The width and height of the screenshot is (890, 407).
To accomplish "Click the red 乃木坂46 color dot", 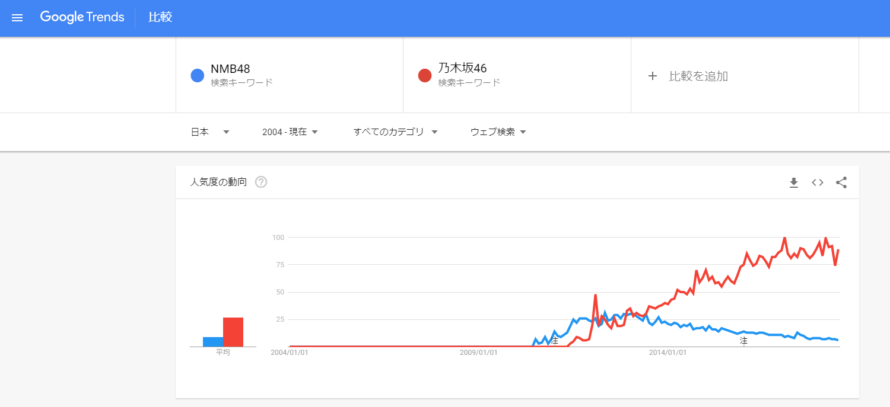I will pos(424,76).
